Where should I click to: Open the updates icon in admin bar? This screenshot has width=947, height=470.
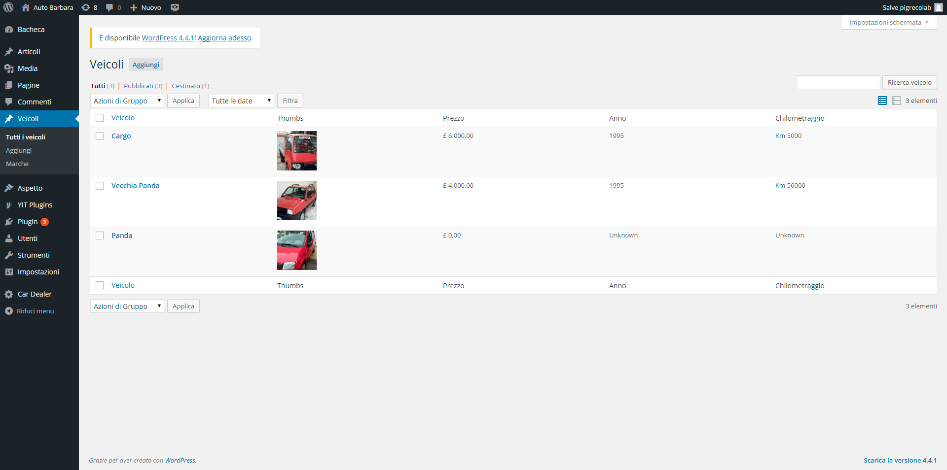click(86, 7)
